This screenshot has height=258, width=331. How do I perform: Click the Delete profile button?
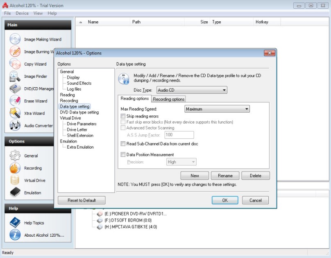click(256, 176)
